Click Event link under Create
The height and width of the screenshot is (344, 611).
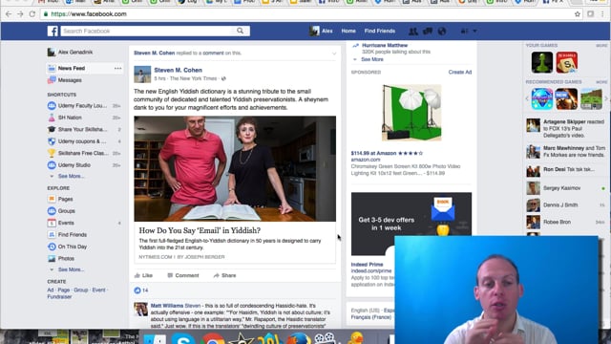pyautogui.click(x=98, y=290)
